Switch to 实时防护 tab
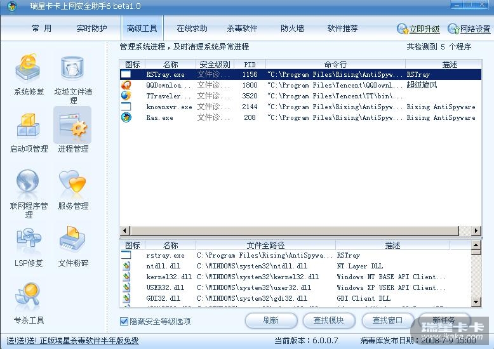 tap(91, 29)
